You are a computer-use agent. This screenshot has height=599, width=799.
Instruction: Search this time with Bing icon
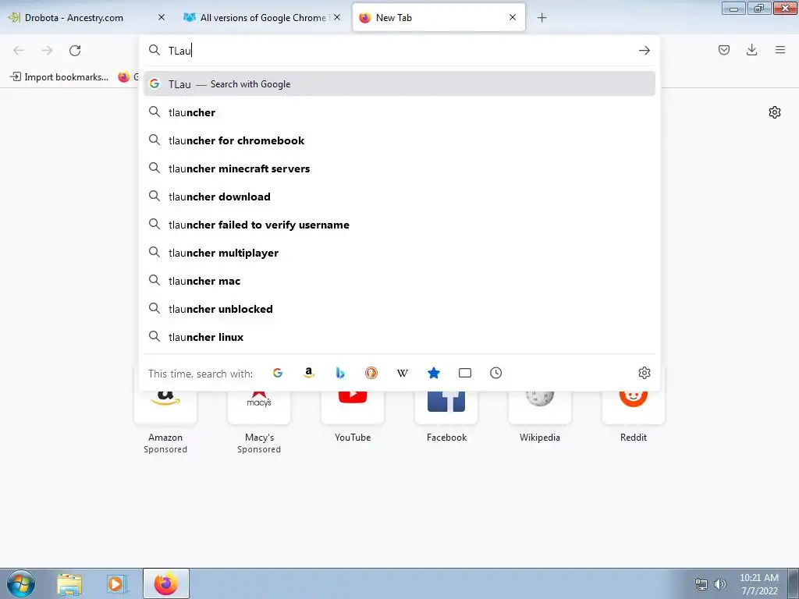[340, 373]
